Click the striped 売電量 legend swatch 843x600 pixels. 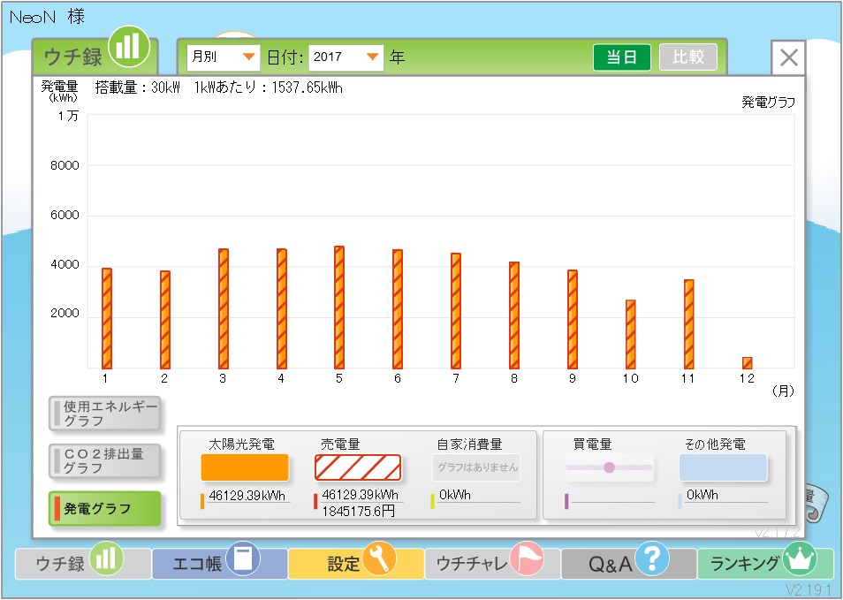[358, 467]
